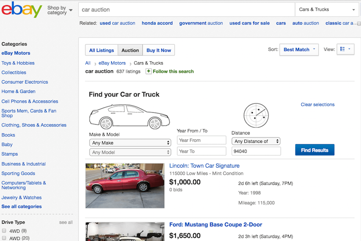Viewport: 361px width, 241px height.
Task: Open related search 'honda accord'
Action: click(x=157, y=23)
